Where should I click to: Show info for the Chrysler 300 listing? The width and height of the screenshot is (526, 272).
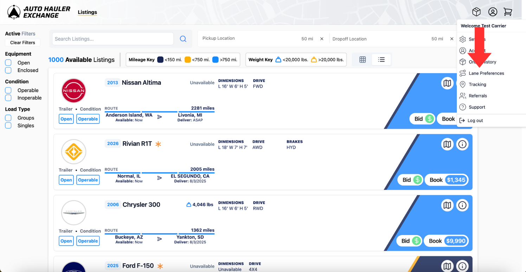tap(462, 205)
